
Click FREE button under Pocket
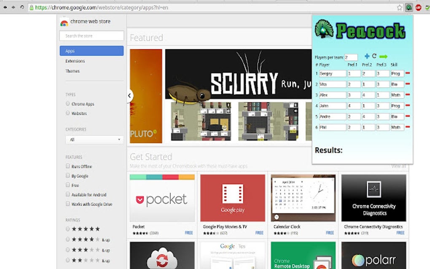[x=189, y=233]
